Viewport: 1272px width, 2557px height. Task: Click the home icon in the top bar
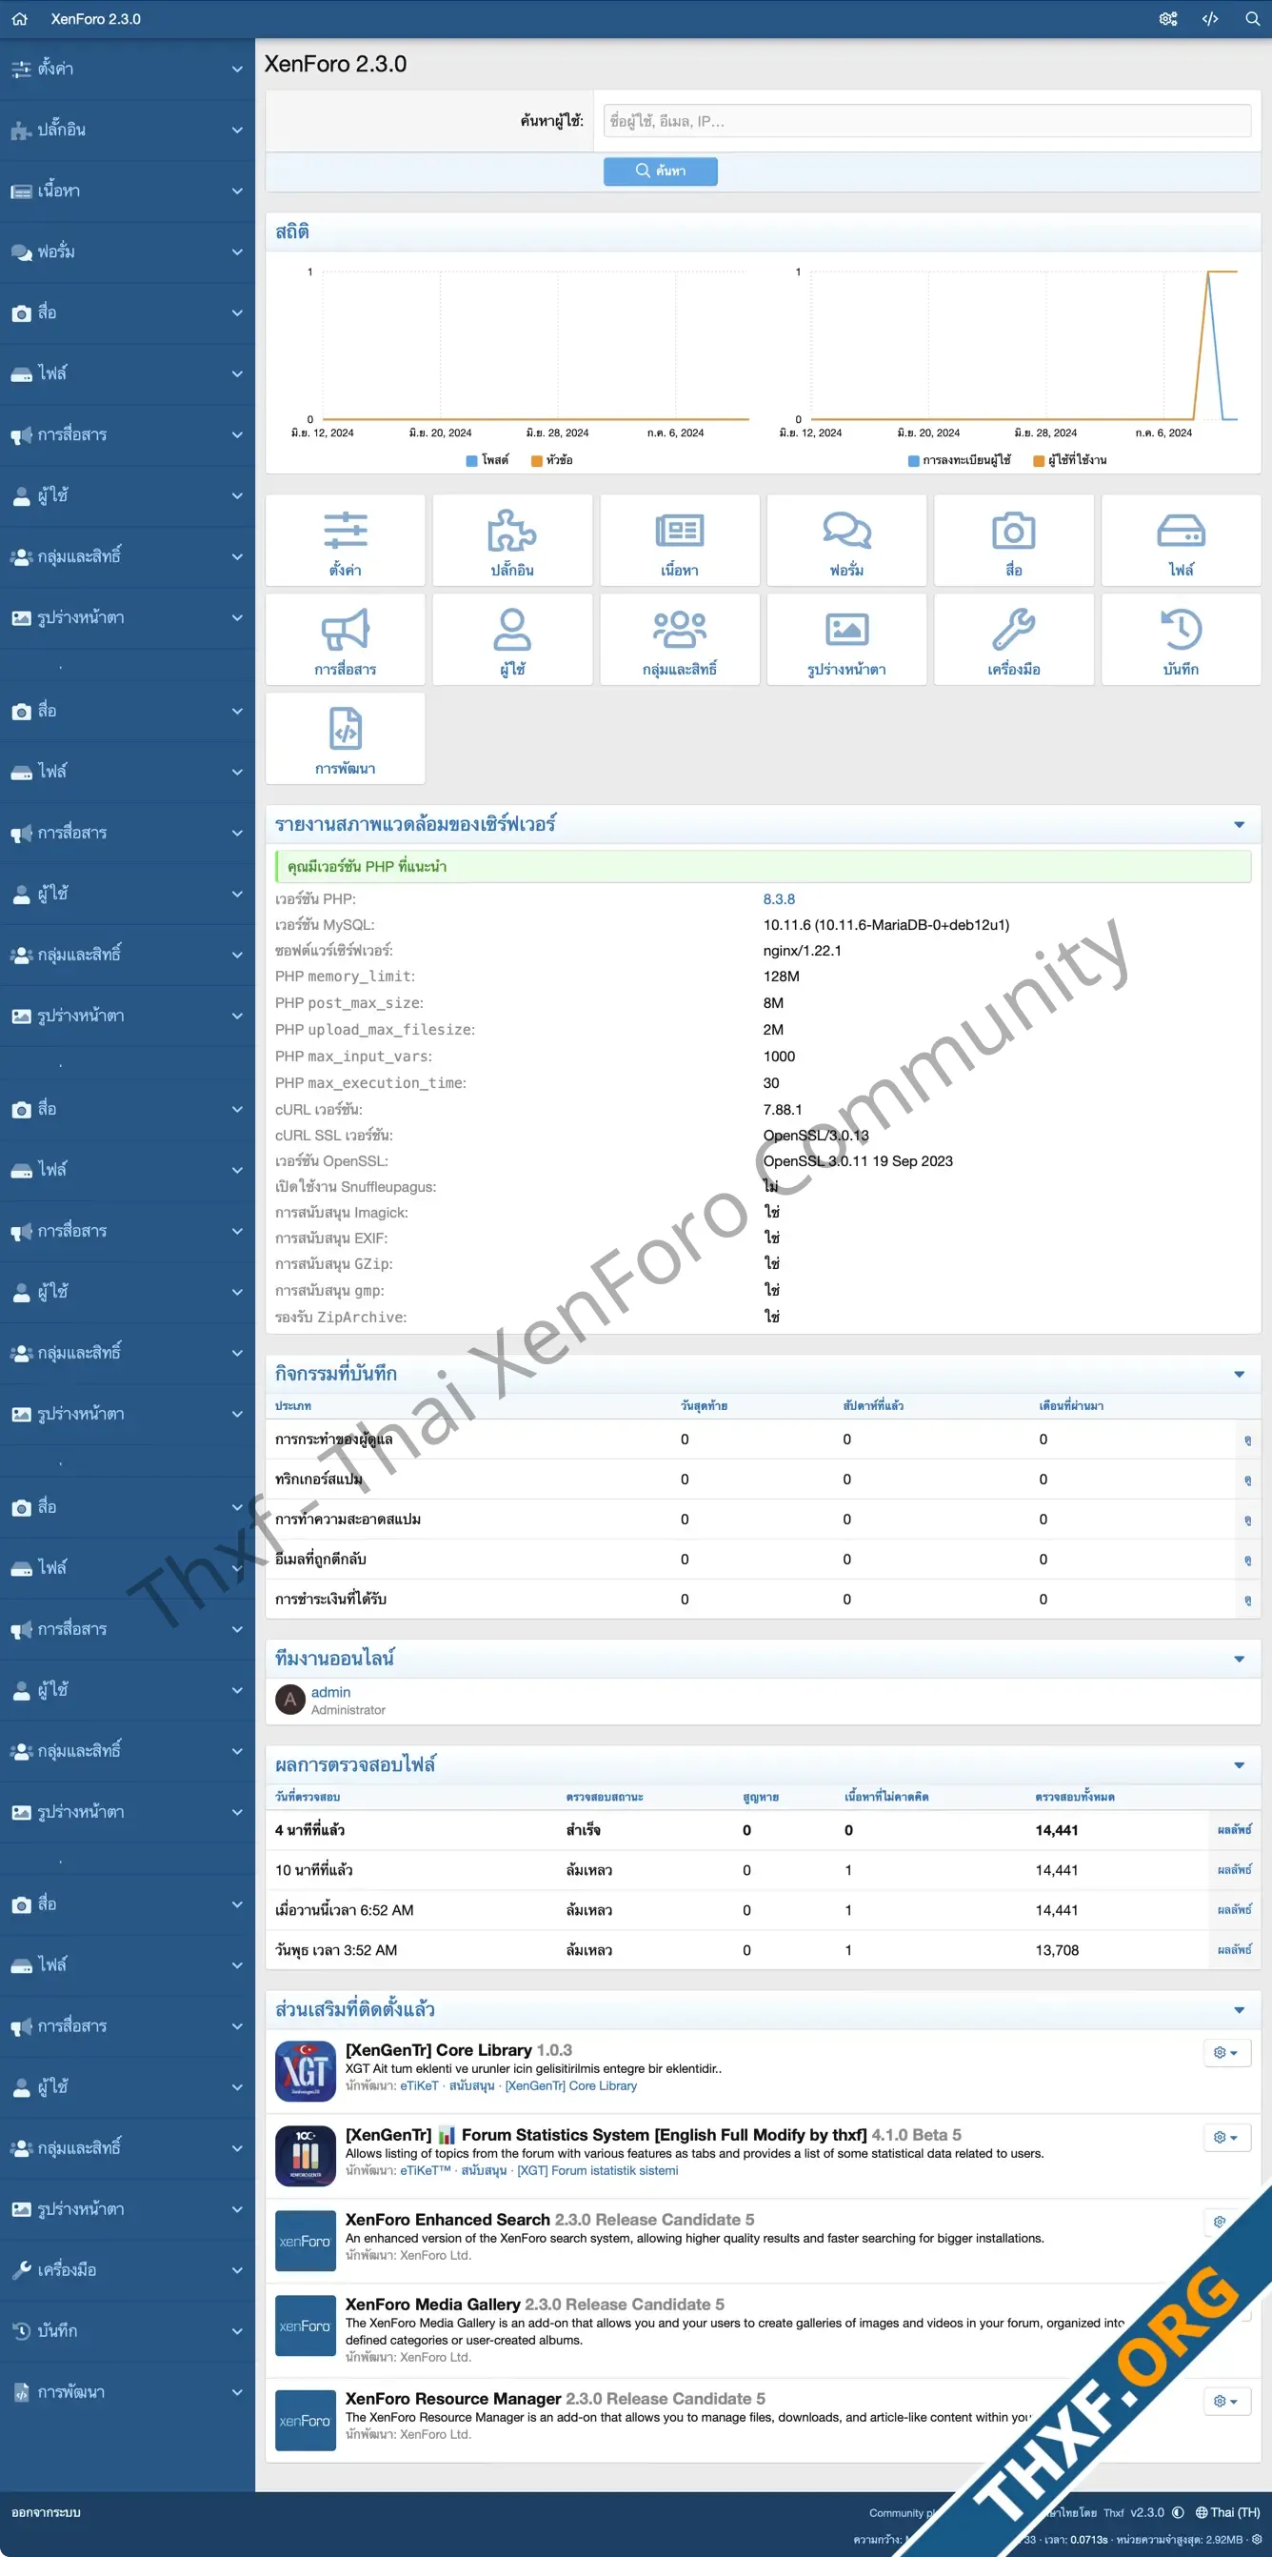[x=20, y=19]
